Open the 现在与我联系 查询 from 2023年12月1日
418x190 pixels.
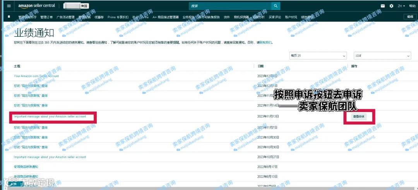click(31, 86)
